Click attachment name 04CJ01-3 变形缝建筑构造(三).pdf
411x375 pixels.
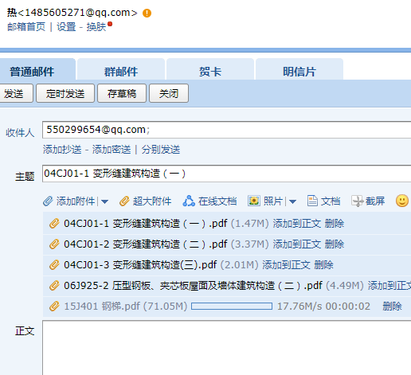(x=140, y=265)
